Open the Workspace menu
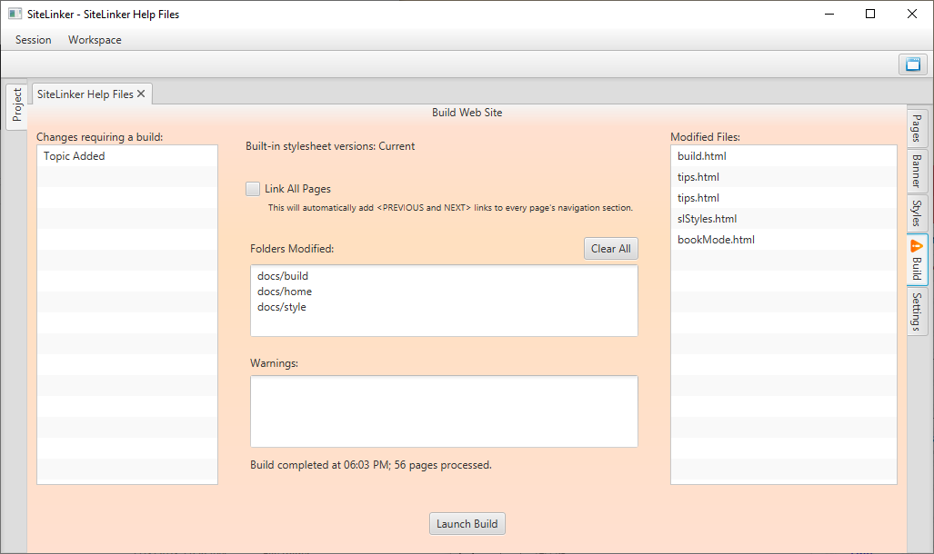 pyautogui.click(x=95, y=40)
